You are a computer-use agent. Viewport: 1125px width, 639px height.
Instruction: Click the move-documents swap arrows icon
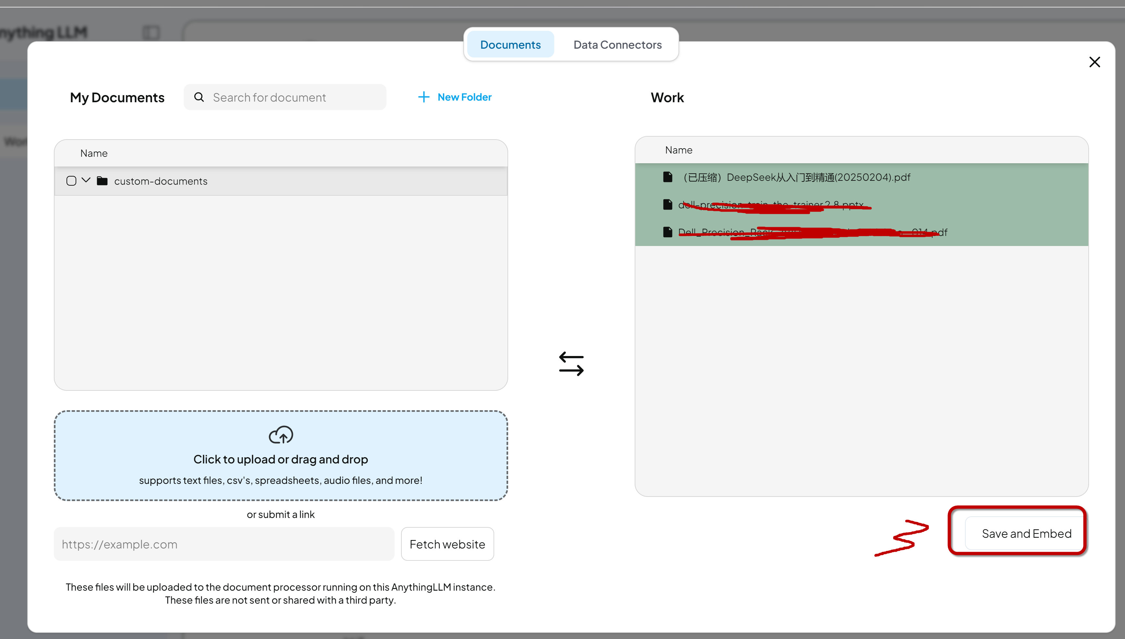coord(571,364)
